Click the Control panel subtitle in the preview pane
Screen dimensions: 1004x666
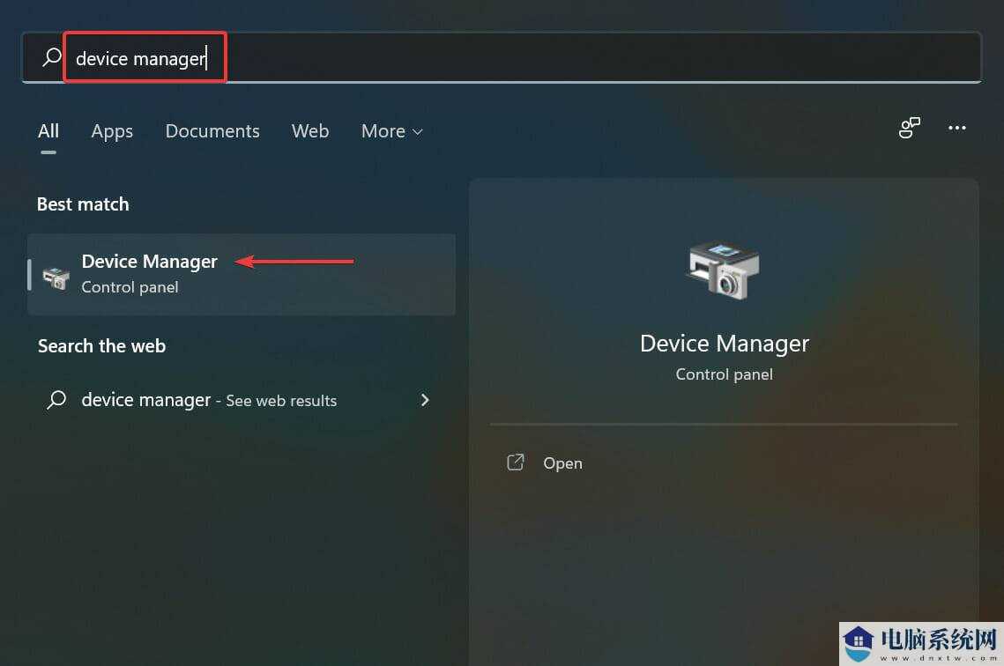[724, 374]
